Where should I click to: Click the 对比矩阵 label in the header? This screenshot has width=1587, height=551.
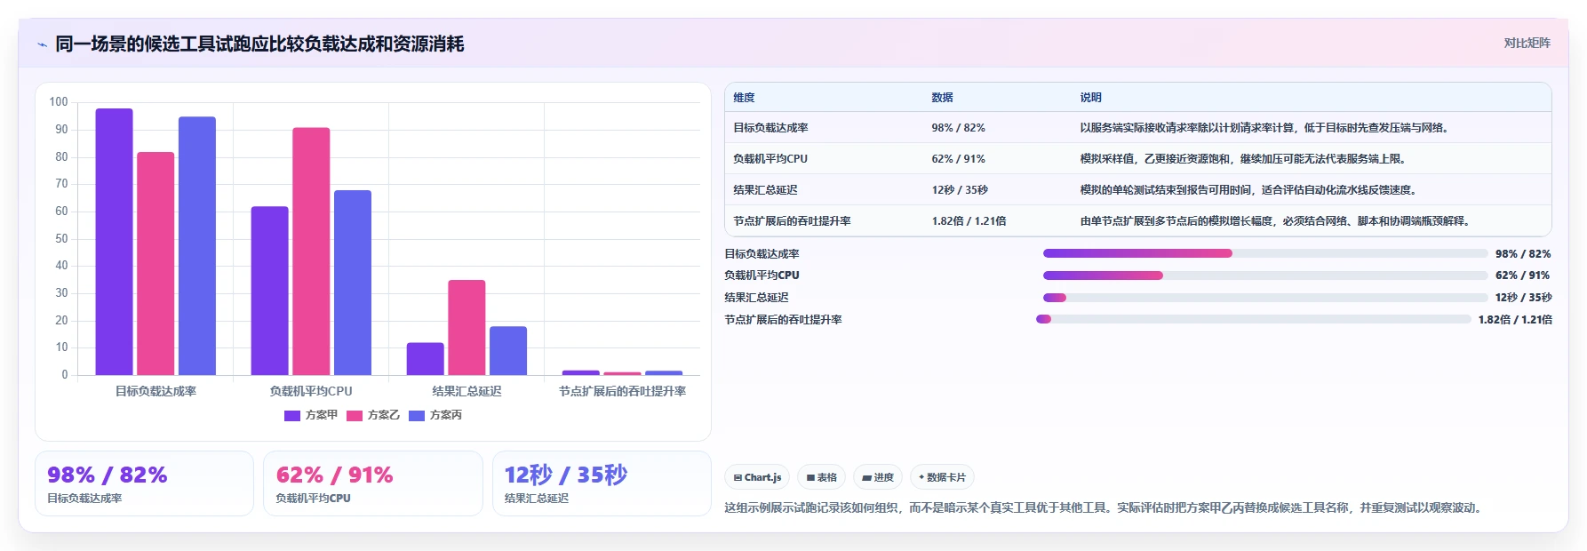(x=1527, y=43)
